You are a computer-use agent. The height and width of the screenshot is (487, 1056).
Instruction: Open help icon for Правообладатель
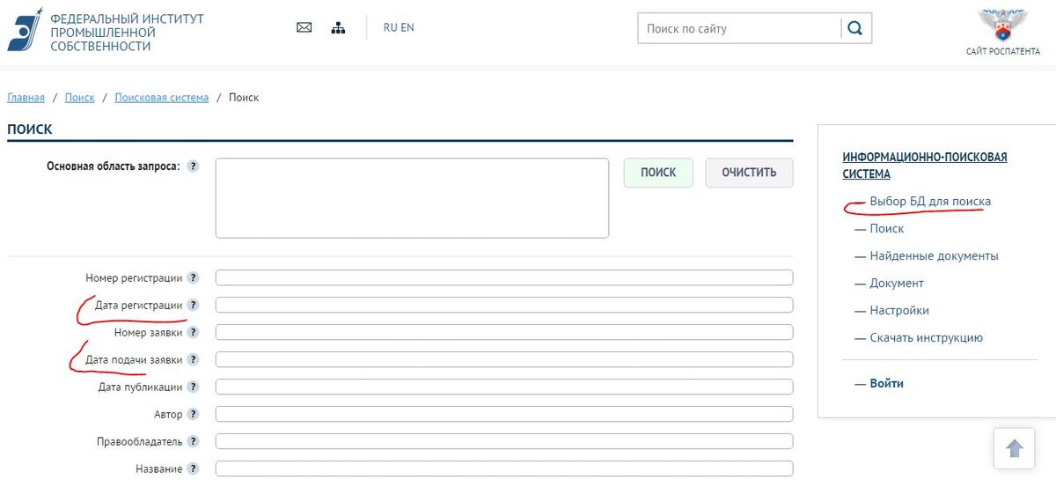(193, 441)
